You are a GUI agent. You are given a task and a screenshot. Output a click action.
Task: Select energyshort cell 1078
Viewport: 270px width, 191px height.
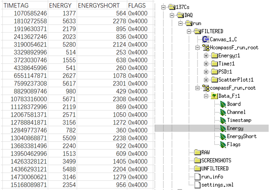102,76
